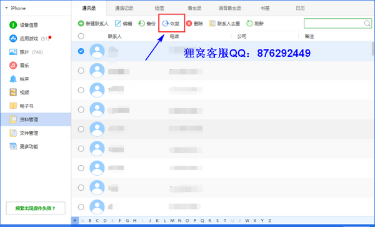The image size is (375, 227).
Task: Select 资料管理 data management in sidebar
Action: 36,119
